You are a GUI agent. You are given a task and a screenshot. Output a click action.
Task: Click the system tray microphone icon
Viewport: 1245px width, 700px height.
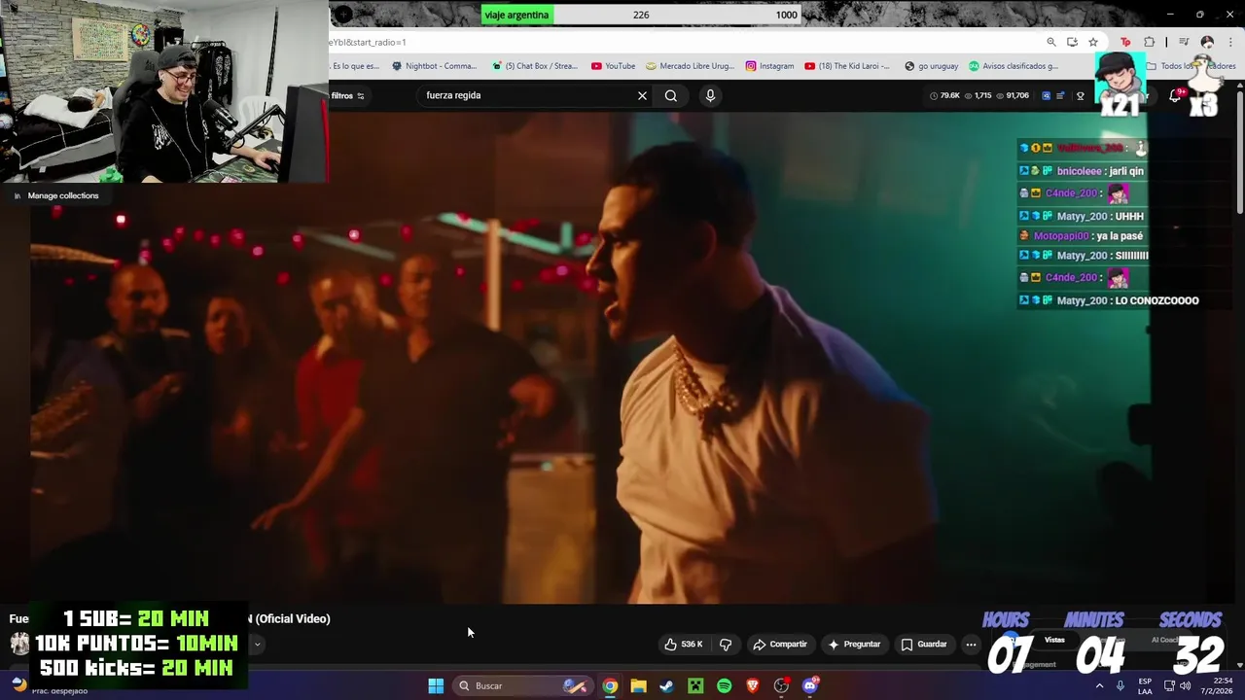1120,685
